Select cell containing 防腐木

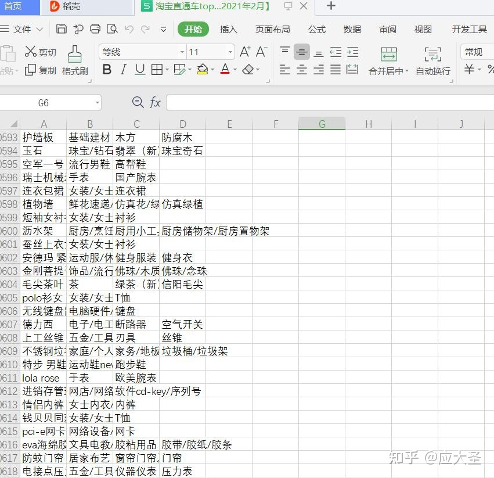coord(182,137)
